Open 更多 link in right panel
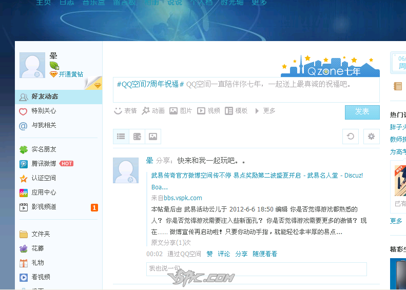The height and width of the screenshot is (290, 406). point(396,221)
